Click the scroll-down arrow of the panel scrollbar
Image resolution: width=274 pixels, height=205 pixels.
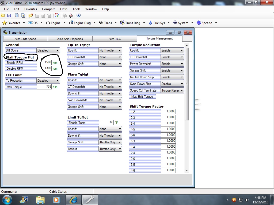point(187,170)
